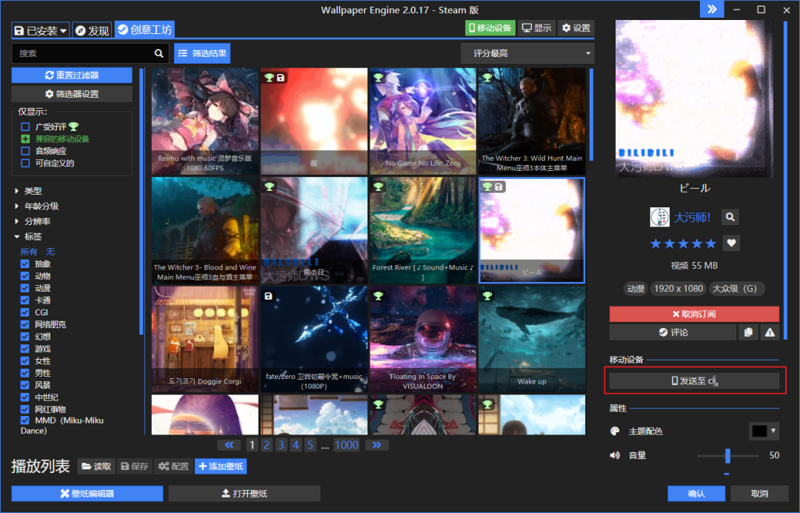800x513 pixels.
Task: Open 设置 settings gear button
Action: point(576,28)
